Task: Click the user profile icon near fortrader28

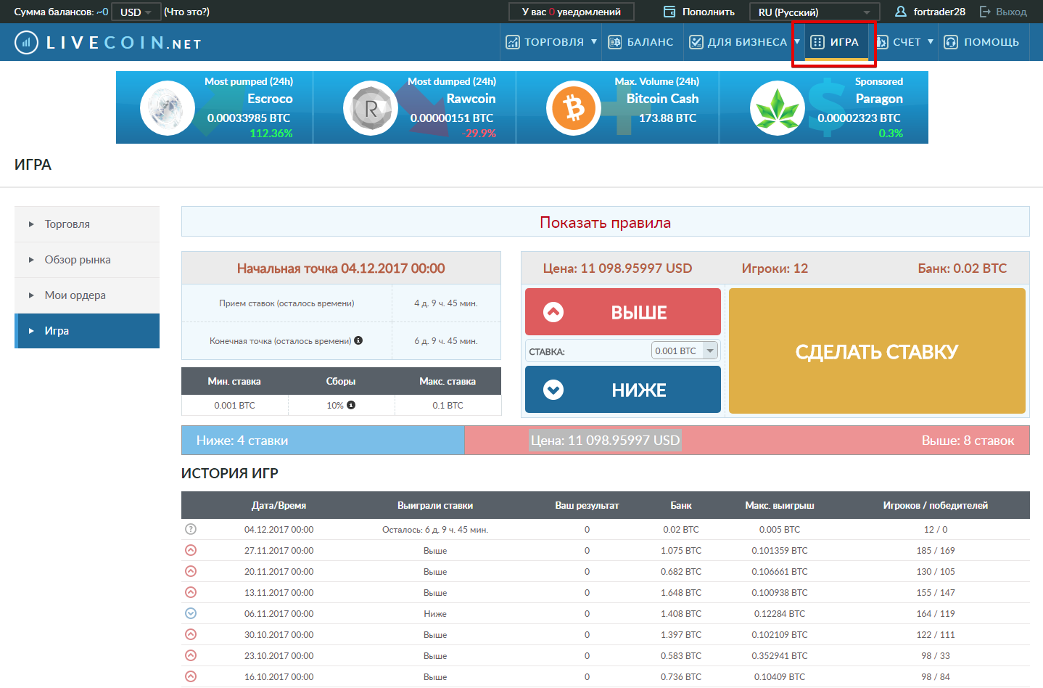Action: click(901, 12)
